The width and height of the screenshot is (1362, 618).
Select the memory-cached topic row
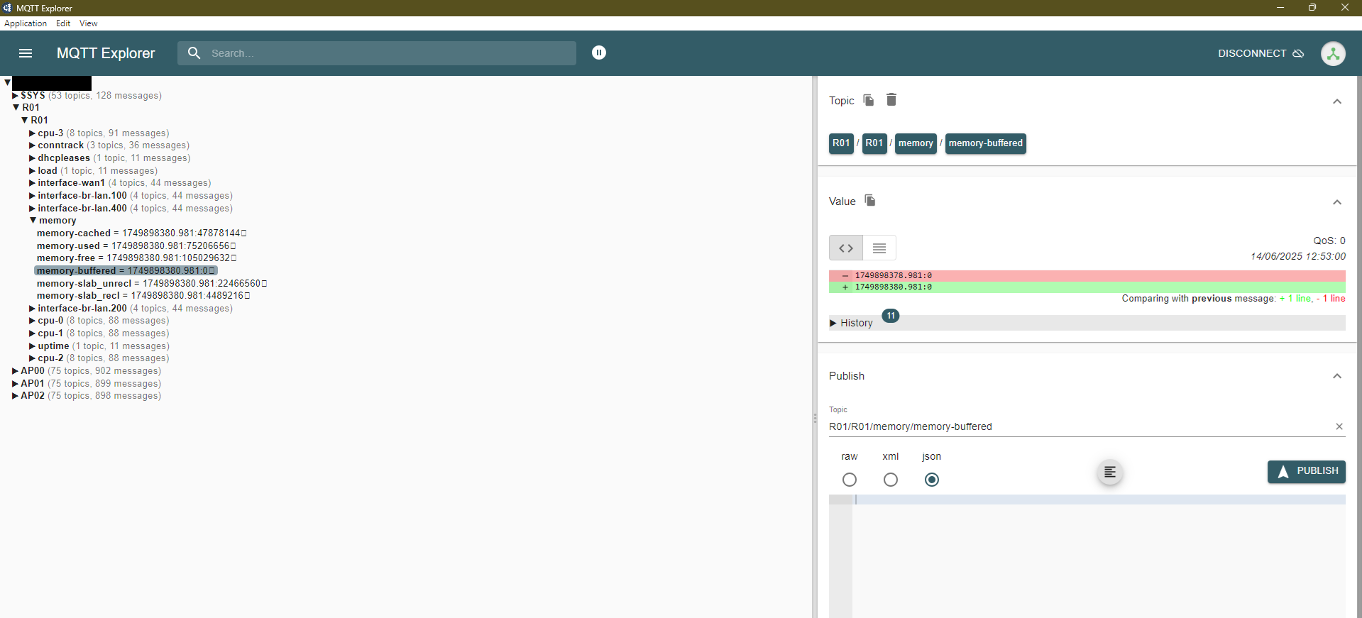click(x=142, y=233)
